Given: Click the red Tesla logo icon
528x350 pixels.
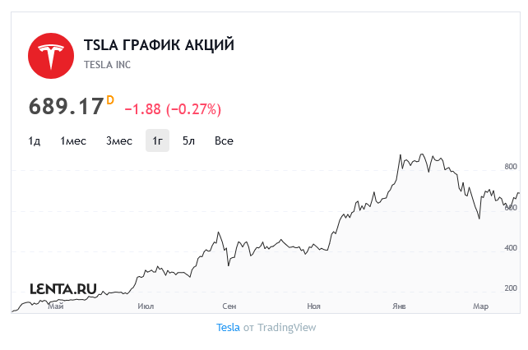Looking at the screenshot, I should pos(51,56).
